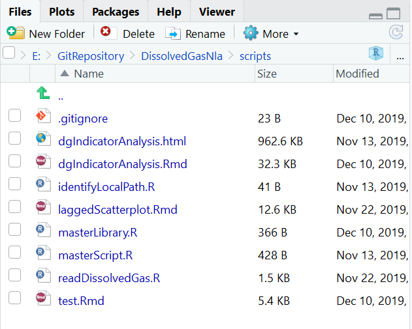Click the git icon next to .gitignore
412x329 pixels.
tap(43, 115)
